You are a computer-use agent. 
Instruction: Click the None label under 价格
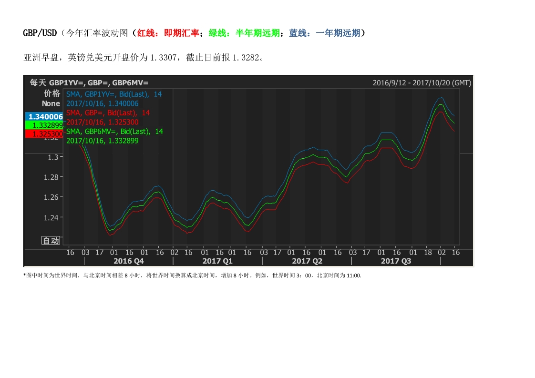pyautogui.click(x=51, y=103)
